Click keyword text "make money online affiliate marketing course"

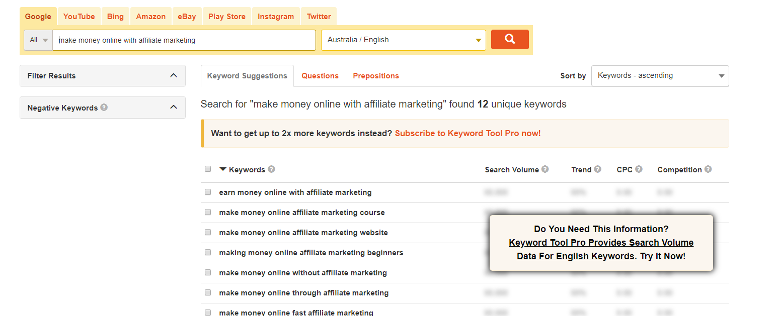coord(302,213)
